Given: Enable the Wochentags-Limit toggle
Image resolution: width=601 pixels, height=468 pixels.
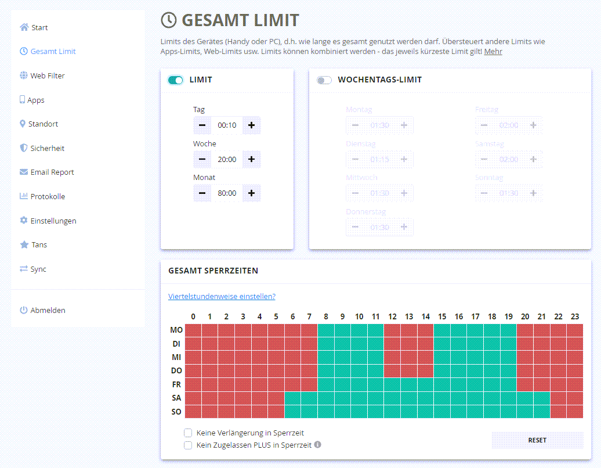Looking at the screenshot, I should [324, 80].
